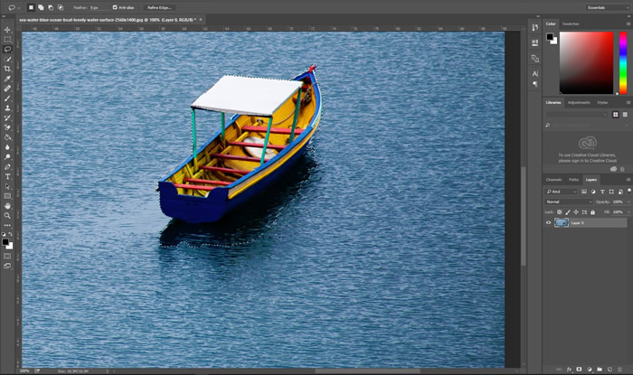Select the Quick Selection tool
This screenshot has width=633, height=375.
click(x=7, y=60)
